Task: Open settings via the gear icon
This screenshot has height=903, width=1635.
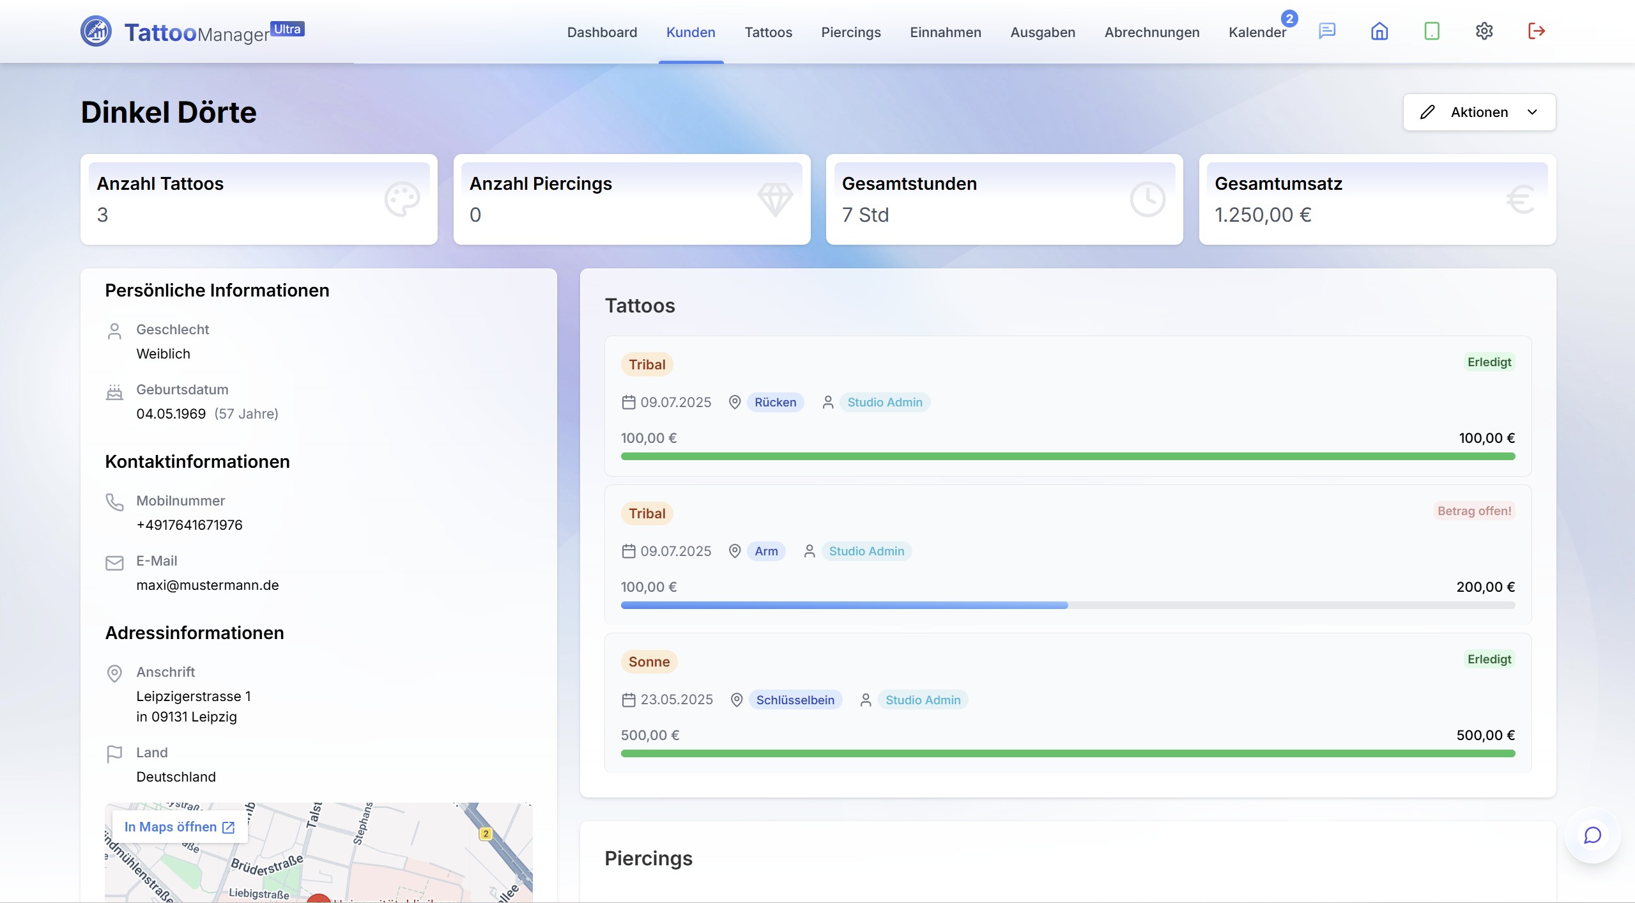Action: click(1484, 31)
